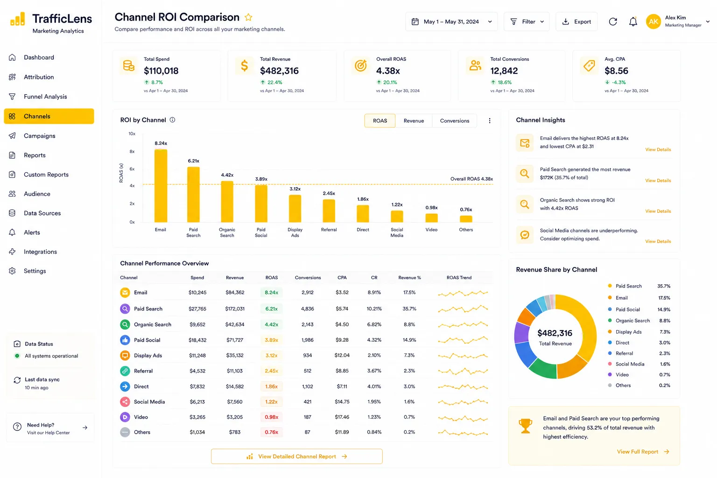Switch chart to Revenue view
This screenshot has width=717, height=478.
coord(414,120)
